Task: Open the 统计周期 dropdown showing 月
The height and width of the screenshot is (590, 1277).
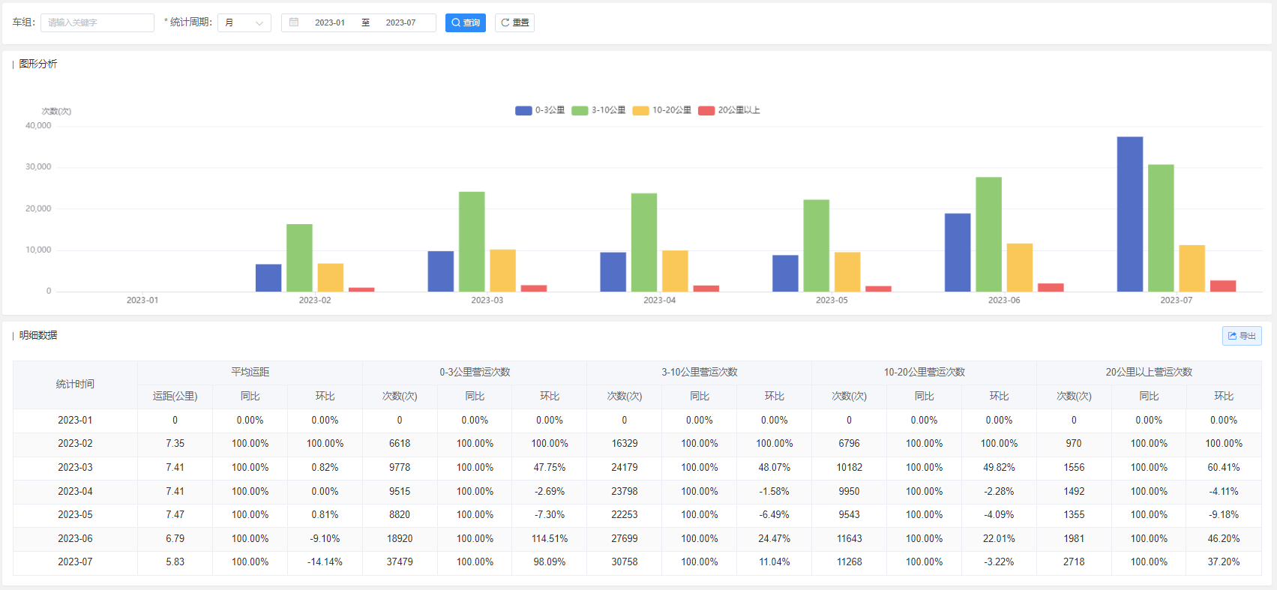Action: point(244,22)
